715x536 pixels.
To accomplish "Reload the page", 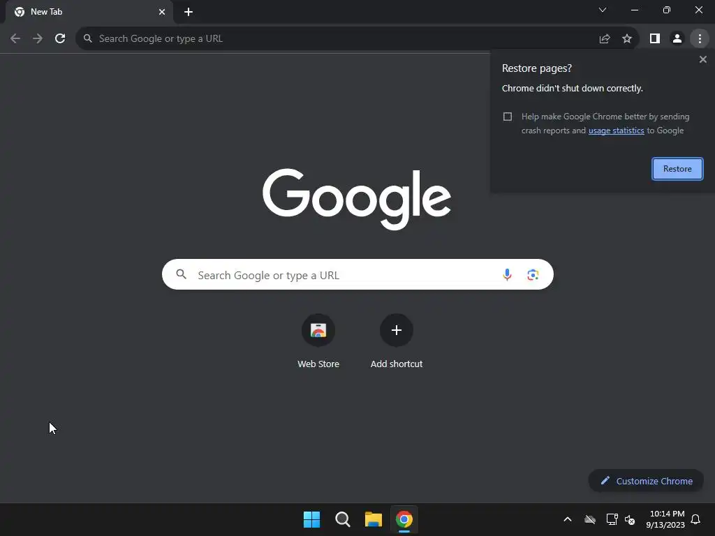I will (60, 39).
